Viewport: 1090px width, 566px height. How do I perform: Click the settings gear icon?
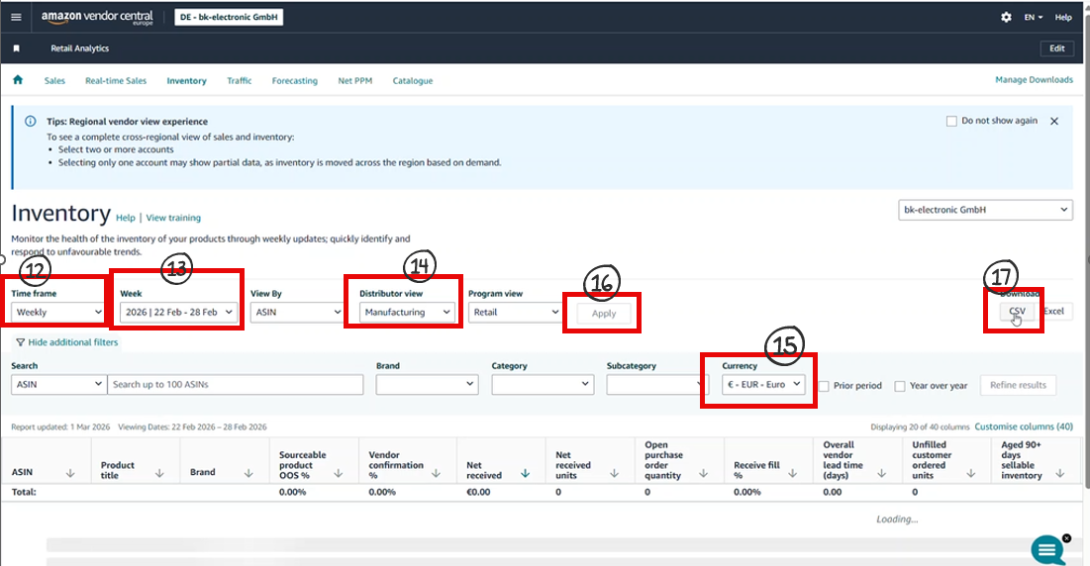click(1006, 17)
